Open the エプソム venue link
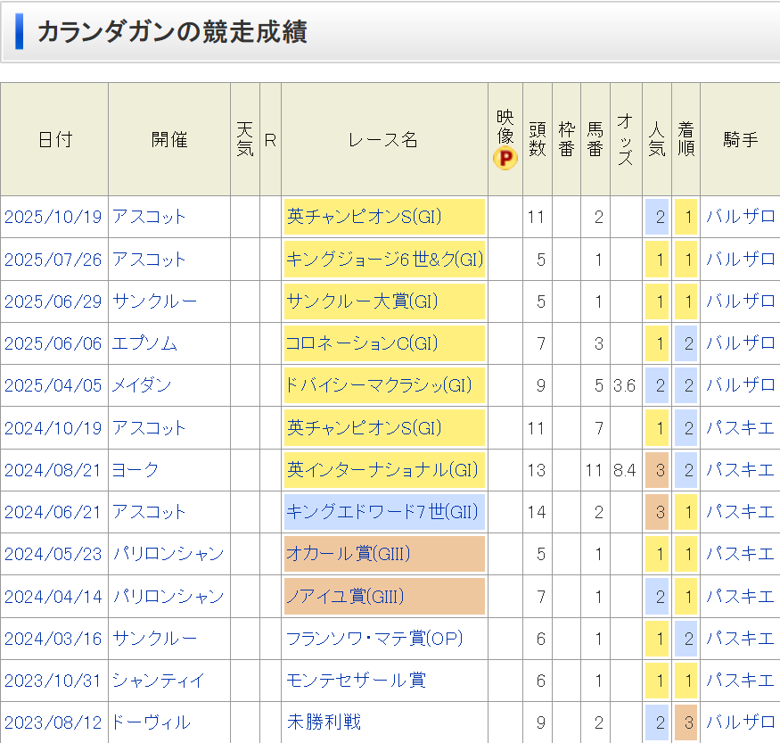The image size is (780, 743). [x=144, y=343]
